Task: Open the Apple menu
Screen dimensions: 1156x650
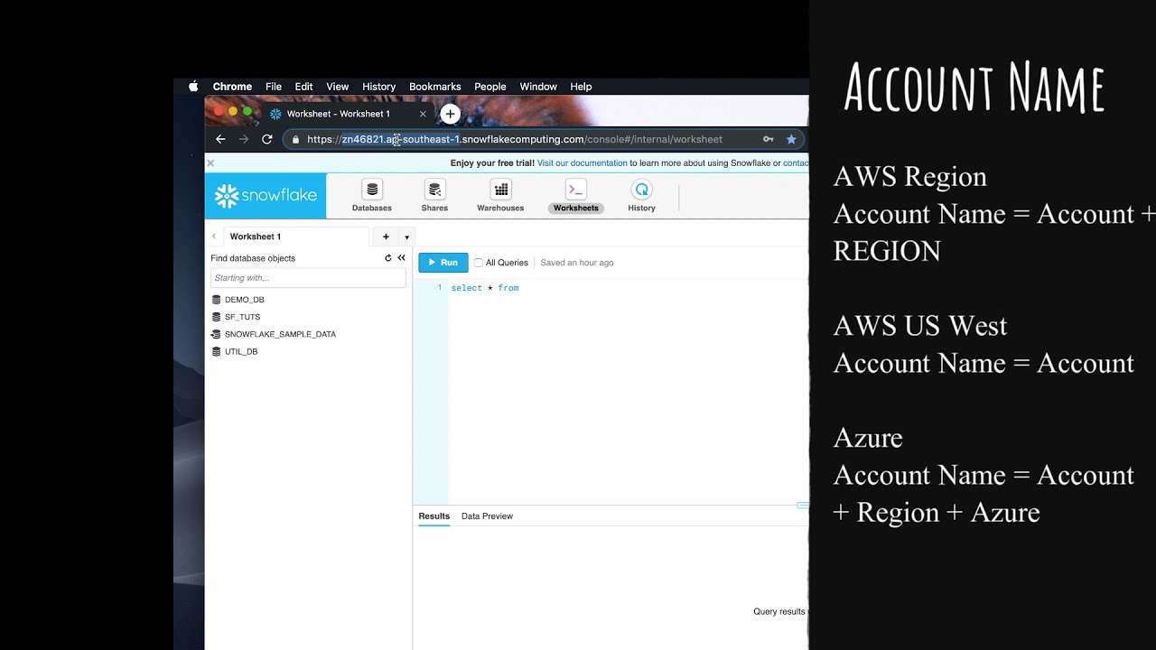Action: (193, 87)
